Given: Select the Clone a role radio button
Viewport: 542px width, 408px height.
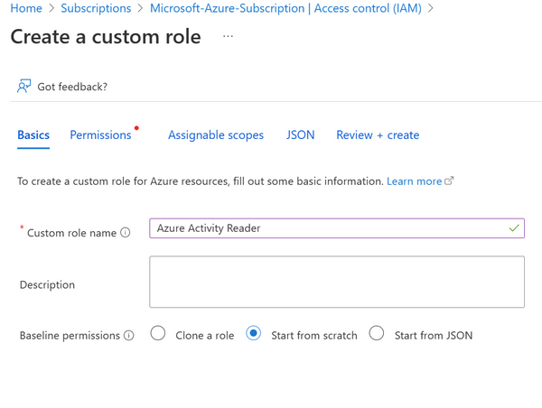Looking at the screenshot, I should point(158,334).
